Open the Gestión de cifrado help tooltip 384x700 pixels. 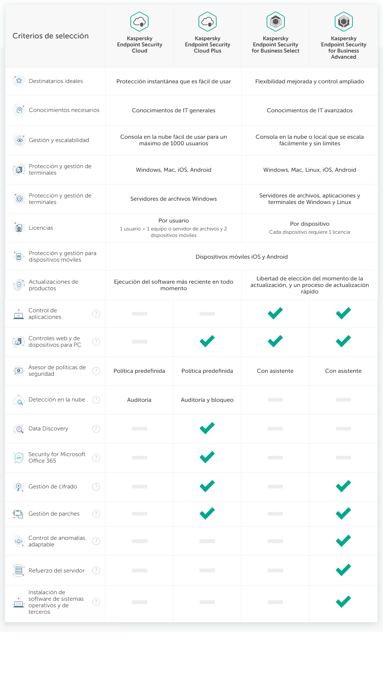click(x=96, y=487)
